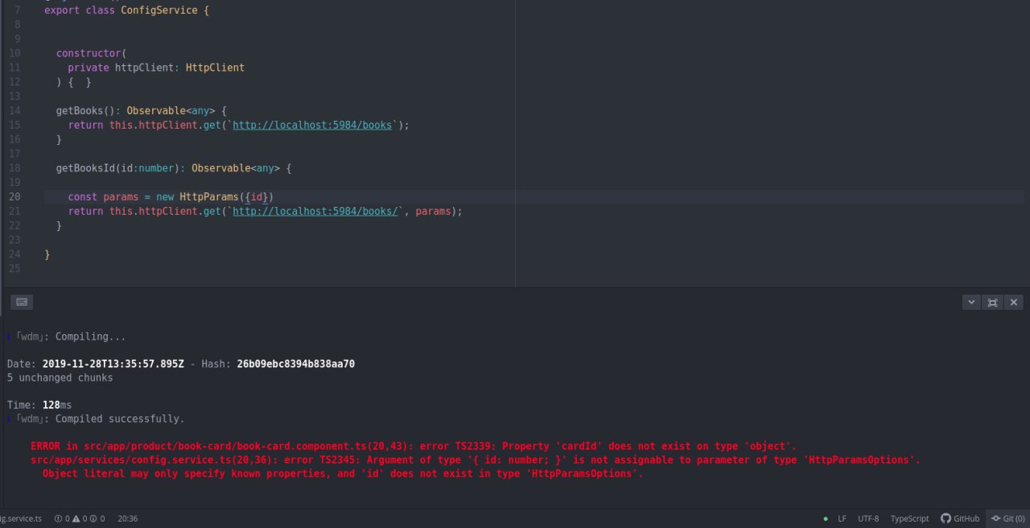Place cursor on HttpParams in line 20
Screen dimensions: 1030x528
click(x=209, y=197)
